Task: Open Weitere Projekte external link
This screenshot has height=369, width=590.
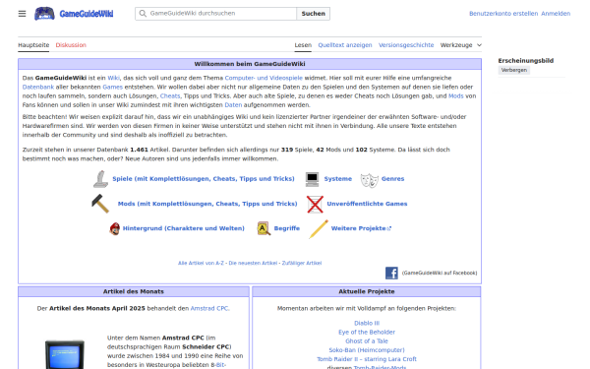Action: coord(361,228)
